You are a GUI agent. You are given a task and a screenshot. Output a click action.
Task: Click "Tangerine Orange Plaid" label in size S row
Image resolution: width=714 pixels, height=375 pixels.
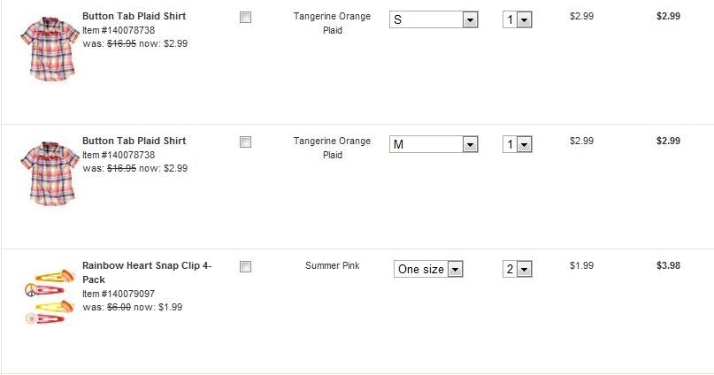[x=332, y=23]
